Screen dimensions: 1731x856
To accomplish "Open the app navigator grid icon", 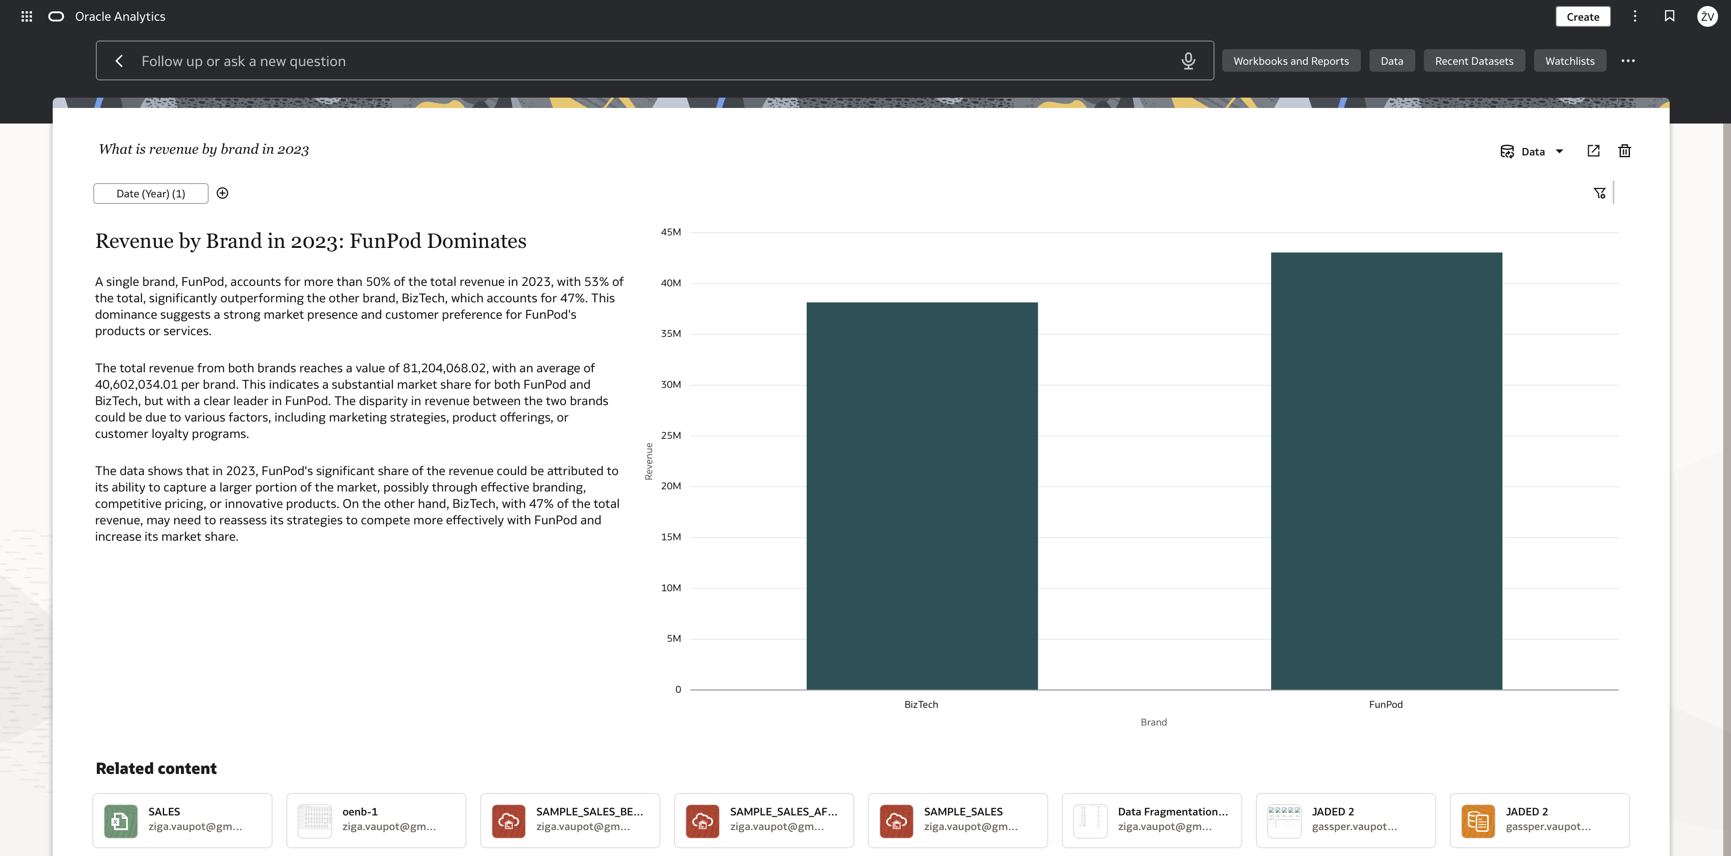I will 27,16.
